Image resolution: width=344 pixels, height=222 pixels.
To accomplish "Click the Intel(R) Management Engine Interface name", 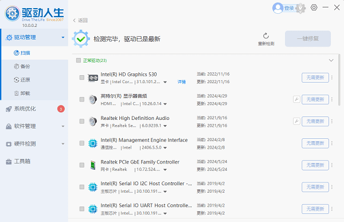I will [x=144, y=140].
